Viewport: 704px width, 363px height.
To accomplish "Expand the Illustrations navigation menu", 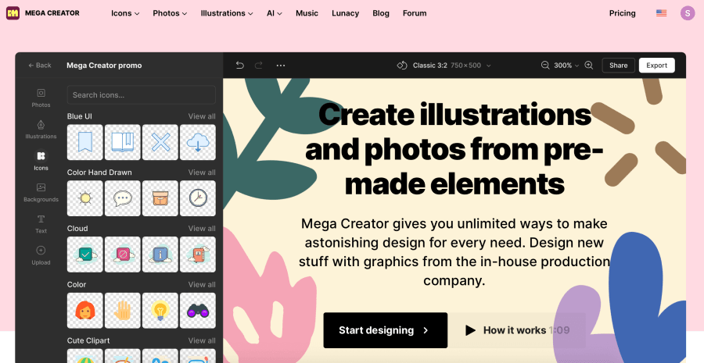I will [x=227, y=13].
